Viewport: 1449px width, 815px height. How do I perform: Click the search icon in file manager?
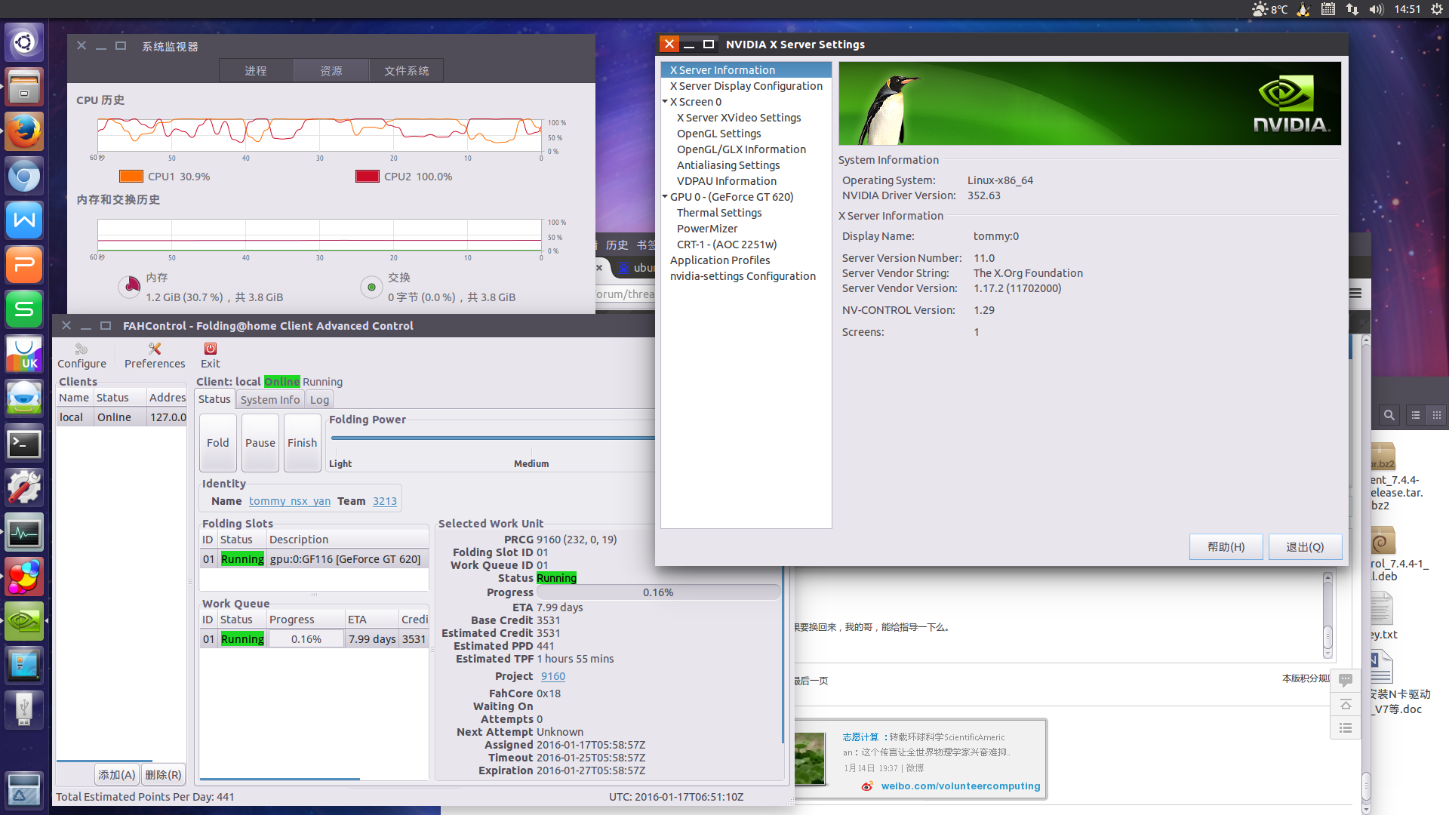coord(1389,415)
